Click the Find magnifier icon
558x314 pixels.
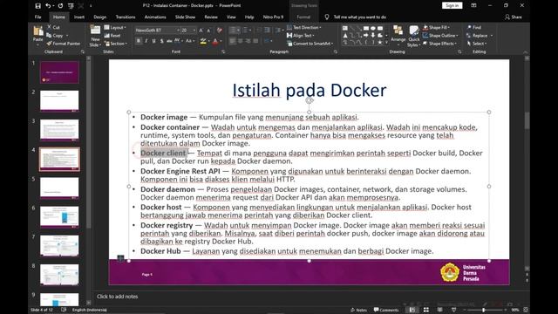coord(469,27)
